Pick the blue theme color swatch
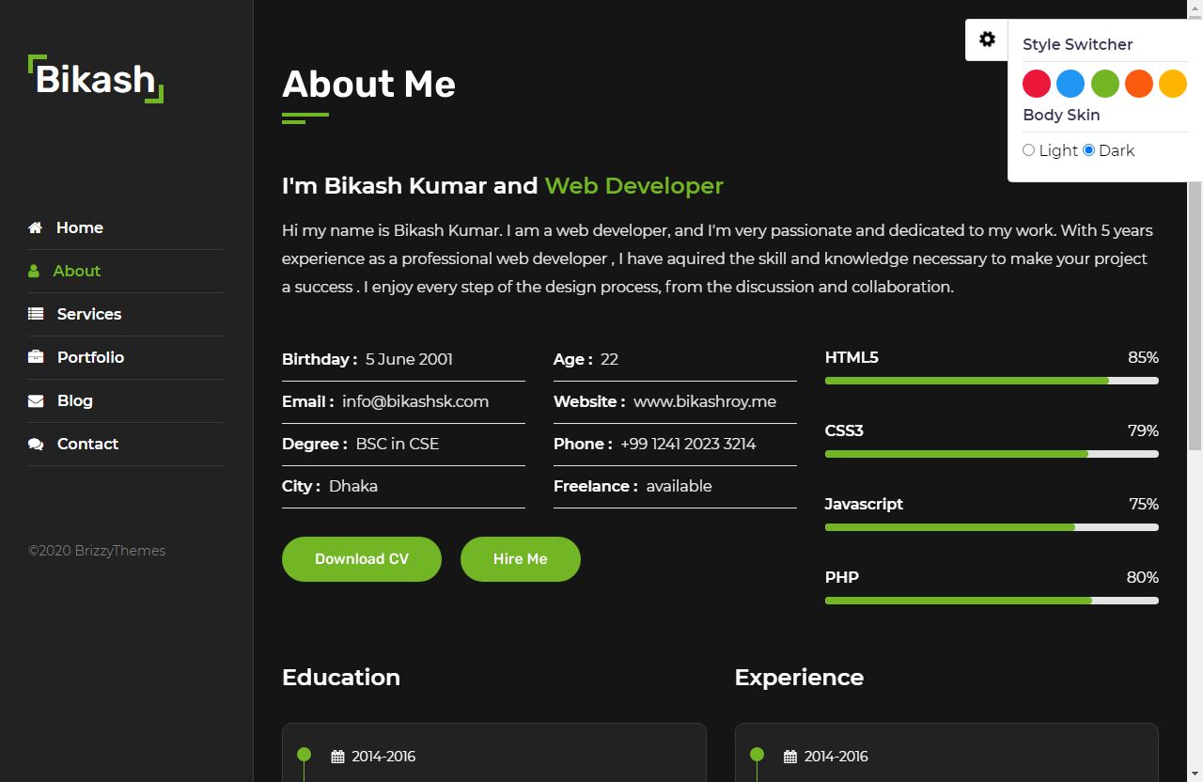1203x782 pixels. click(x=1070, y=84)
